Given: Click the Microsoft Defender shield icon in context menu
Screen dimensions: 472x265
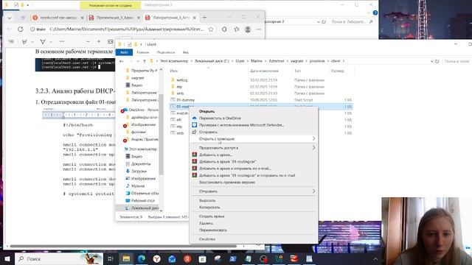Looking at the screenshot, I should coord(195,125).
